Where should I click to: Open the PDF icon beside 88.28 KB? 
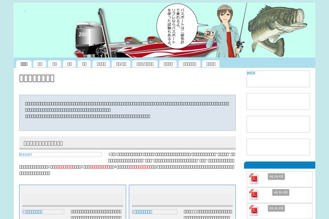point(254,179)
